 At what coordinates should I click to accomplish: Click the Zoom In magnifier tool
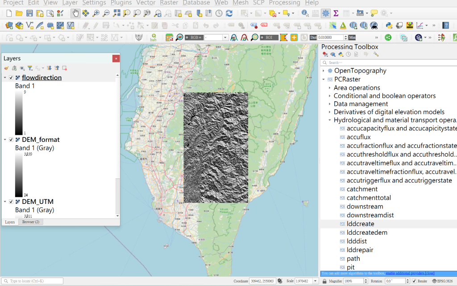pos(96,13)
